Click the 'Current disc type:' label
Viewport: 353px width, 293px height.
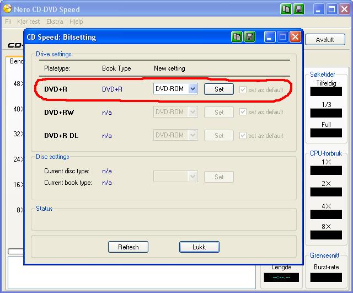(67, 171)
